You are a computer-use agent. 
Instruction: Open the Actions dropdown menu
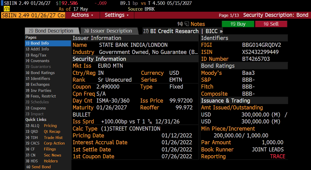pos(82,15)
